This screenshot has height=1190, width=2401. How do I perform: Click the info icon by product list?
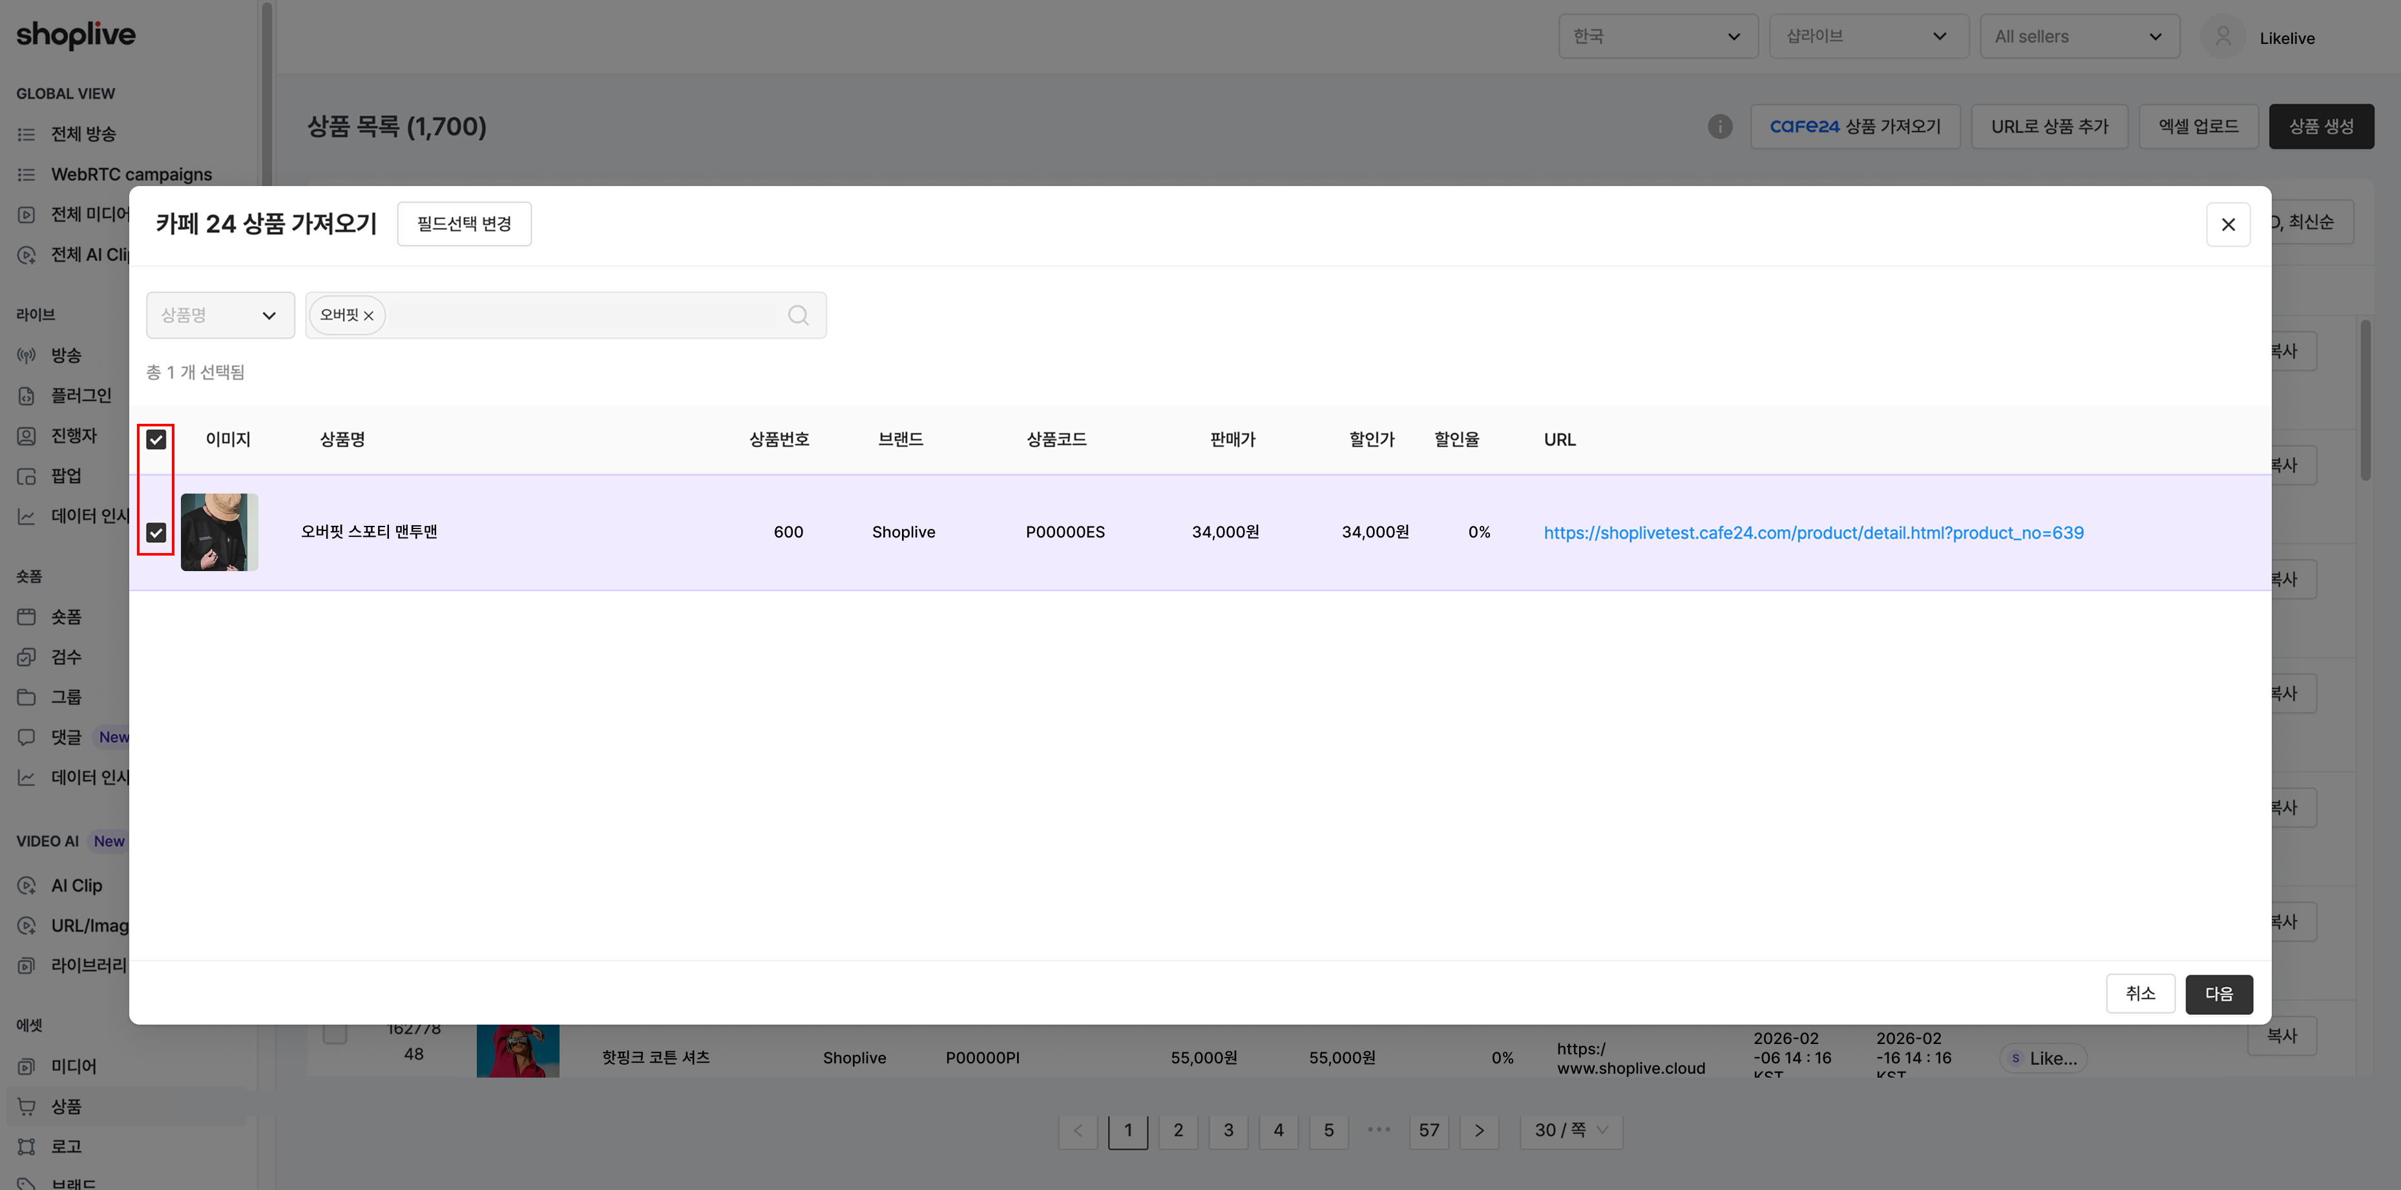1719,126
